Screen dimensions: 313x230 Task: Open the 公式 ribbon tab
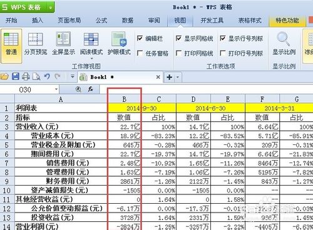coord(101,21)
